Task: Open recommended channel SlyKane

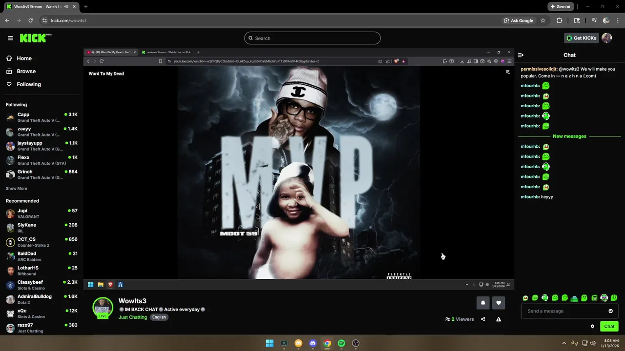Action: 42,228
